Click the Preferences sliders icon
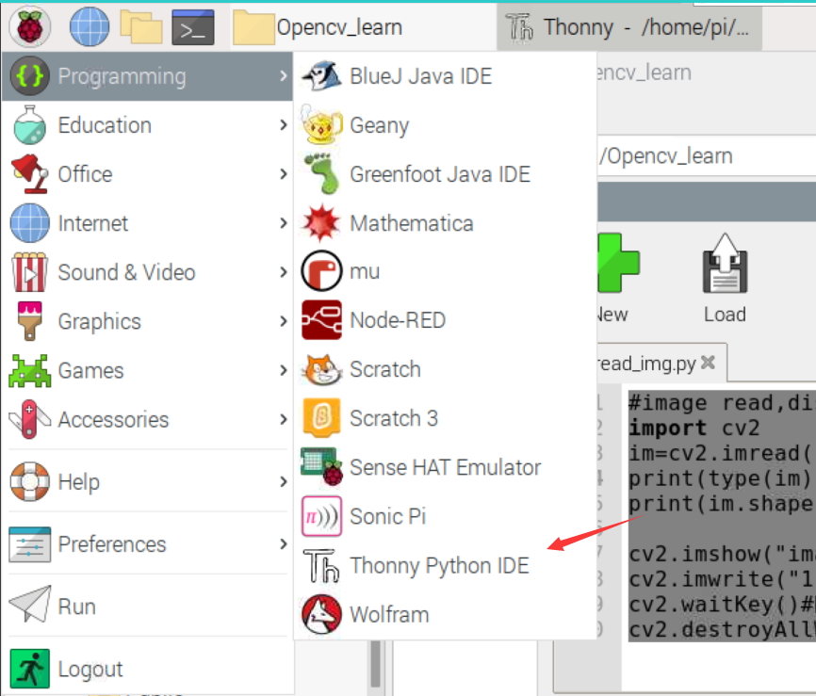Image resolution: width=816 pixels, height=696 pixels. tap(29, 544)
